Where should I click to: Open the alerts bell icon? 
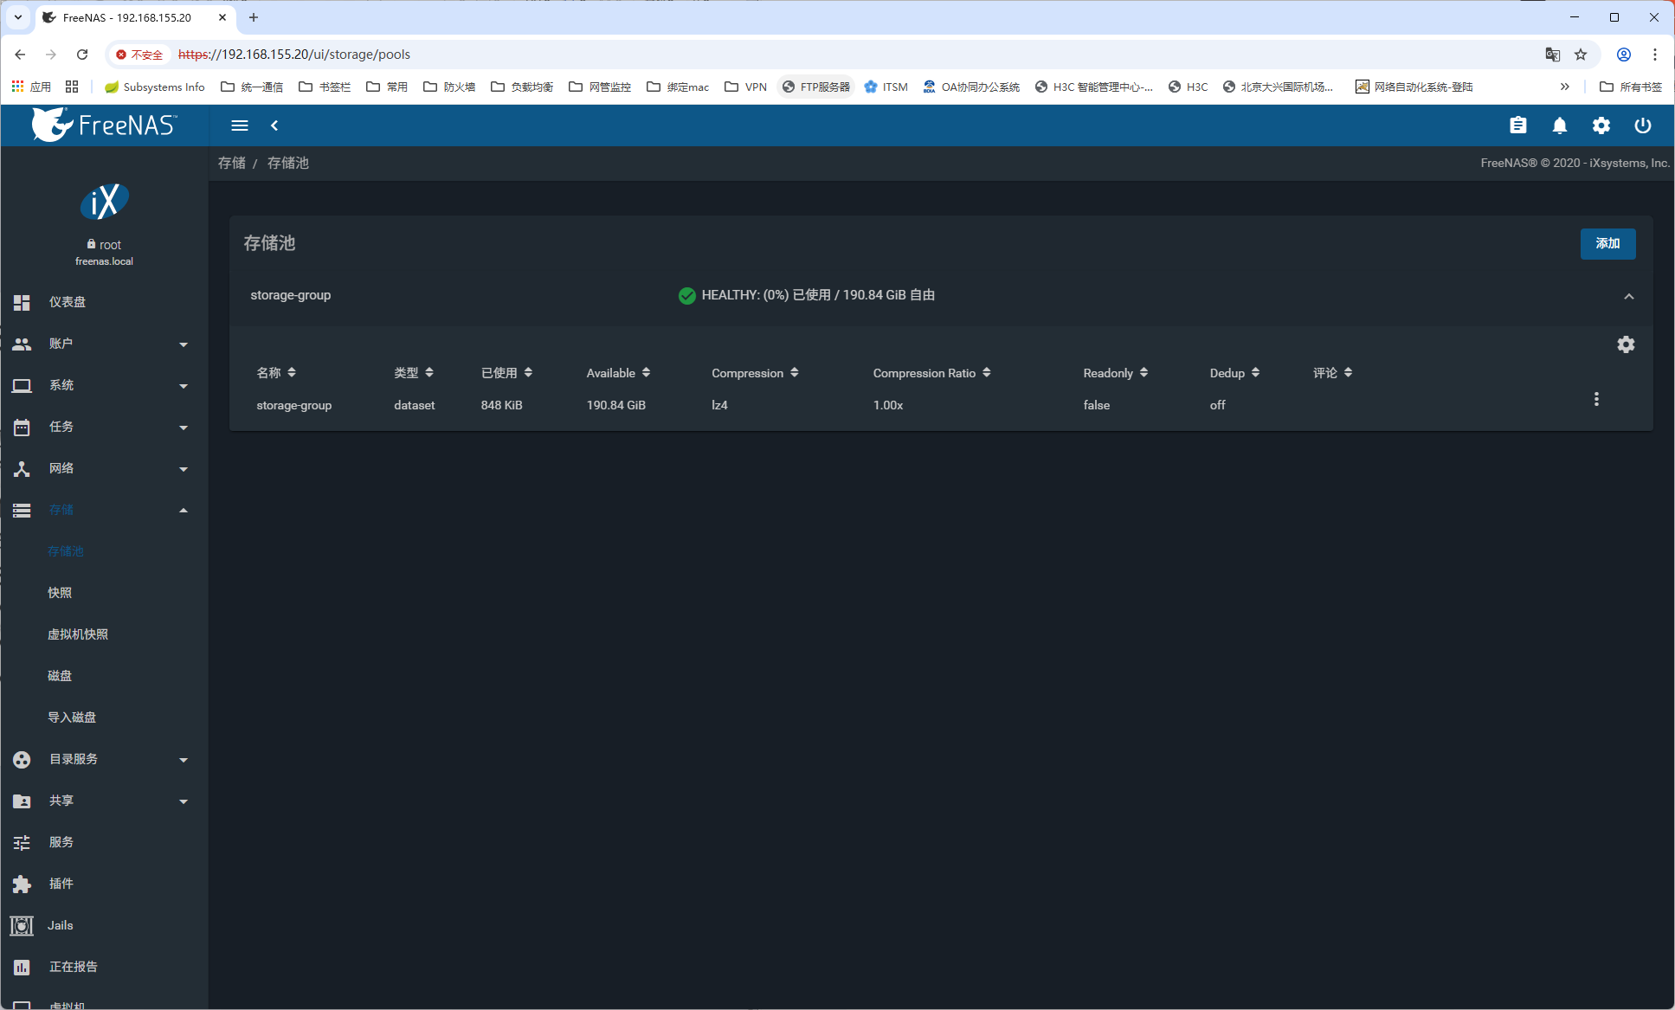pyautogui.click(x=1559, y=125)
